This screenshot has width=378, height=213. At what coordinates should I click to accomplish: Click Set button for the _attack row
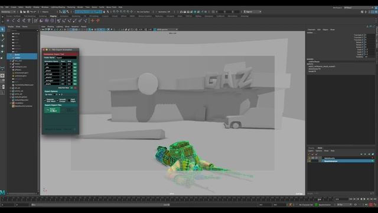pos(75,71)
